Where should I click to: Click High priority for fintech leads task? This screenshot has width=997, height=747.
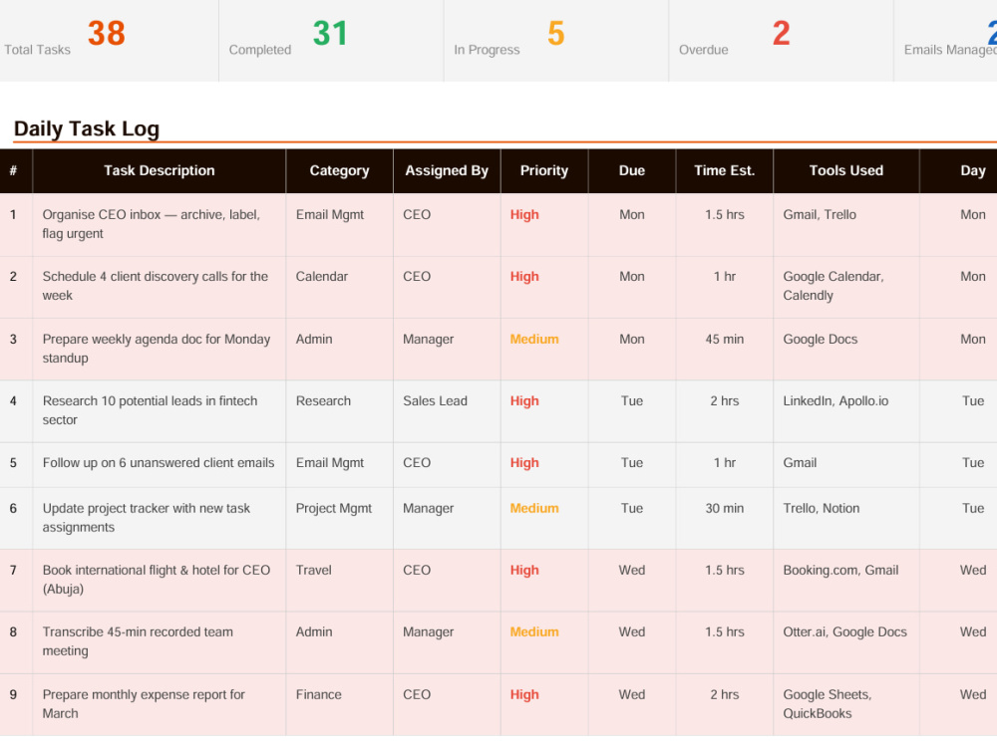pyautogui.click(x=524, y=401)
